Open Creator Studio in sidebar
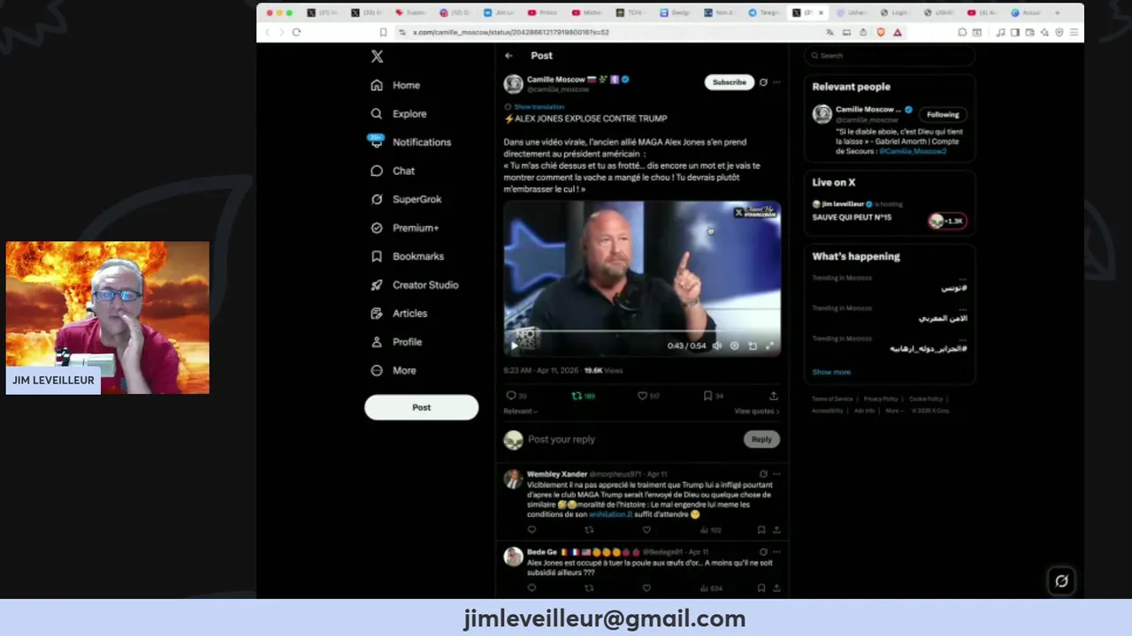Screen dimensions: 1132x636 (414, 285)
